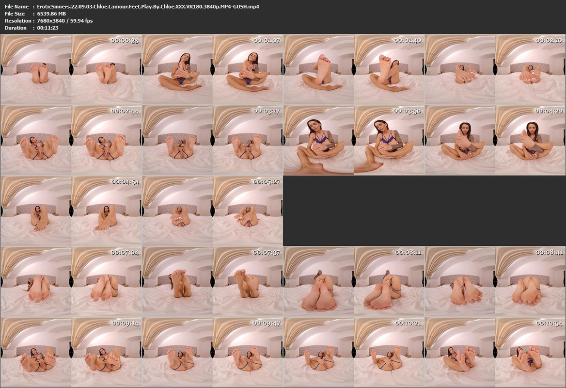566x388 pixels.
Task: Pick the frame stamped 00:07:04
Action: pos(71,282)
